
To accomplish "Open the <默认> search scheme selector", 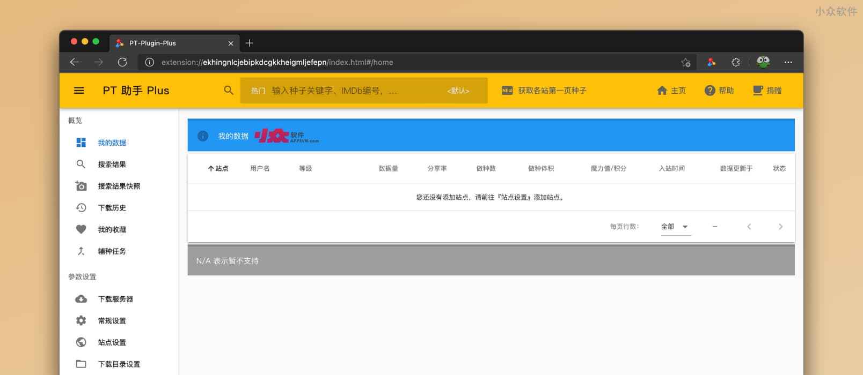I will (458, 91).
